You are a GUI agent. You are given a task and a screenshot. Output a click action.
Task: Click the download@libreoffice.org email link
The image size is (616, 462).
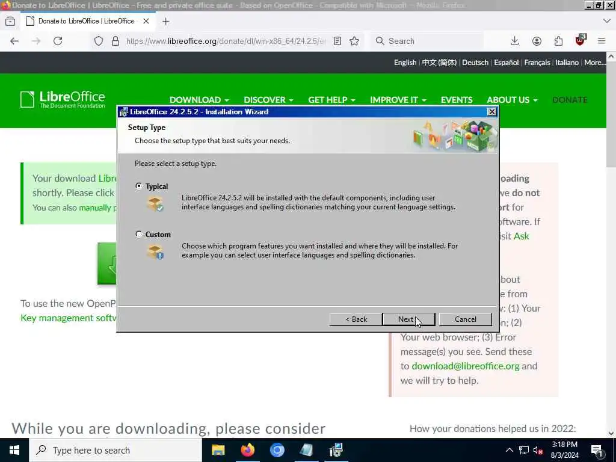tap(466, 366)
